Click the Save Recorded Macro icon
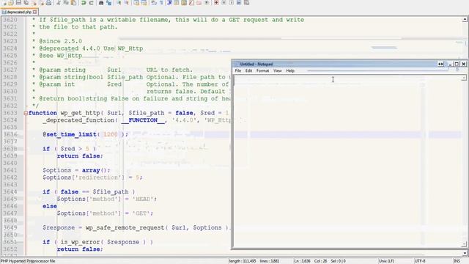This screenshot has height=264, width=469. [246, 3]
